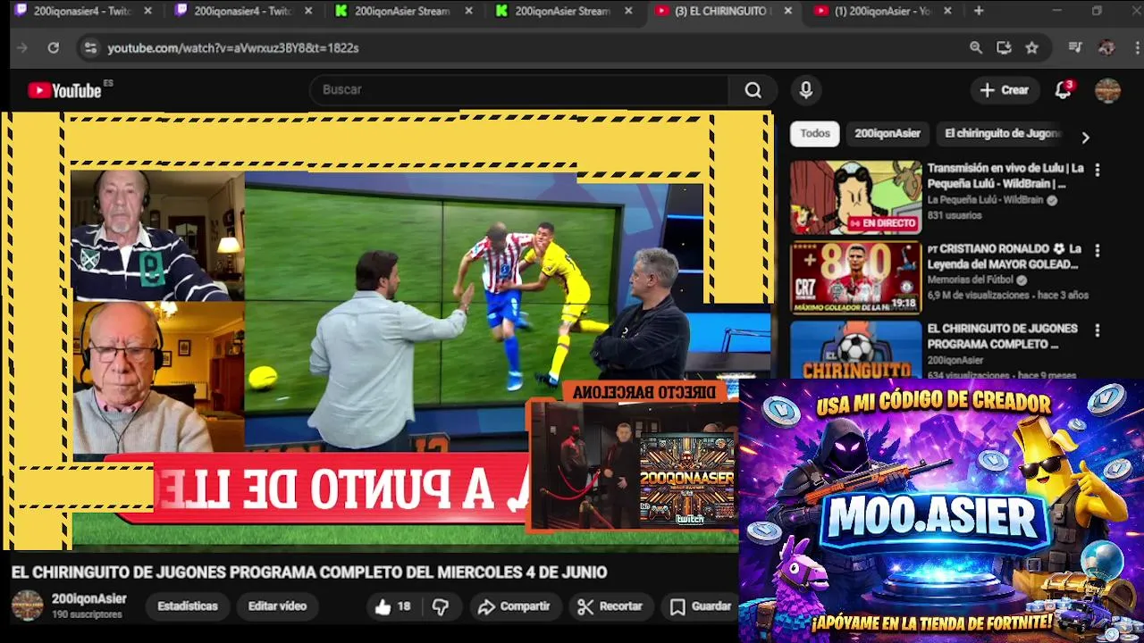
Task: Click the Crear button
Action: [1005, 90]
